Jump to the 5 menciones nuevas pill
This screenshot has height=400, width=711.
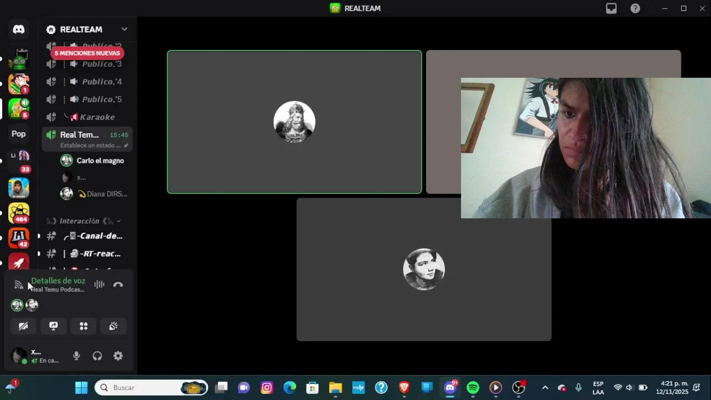coord(87,53)
